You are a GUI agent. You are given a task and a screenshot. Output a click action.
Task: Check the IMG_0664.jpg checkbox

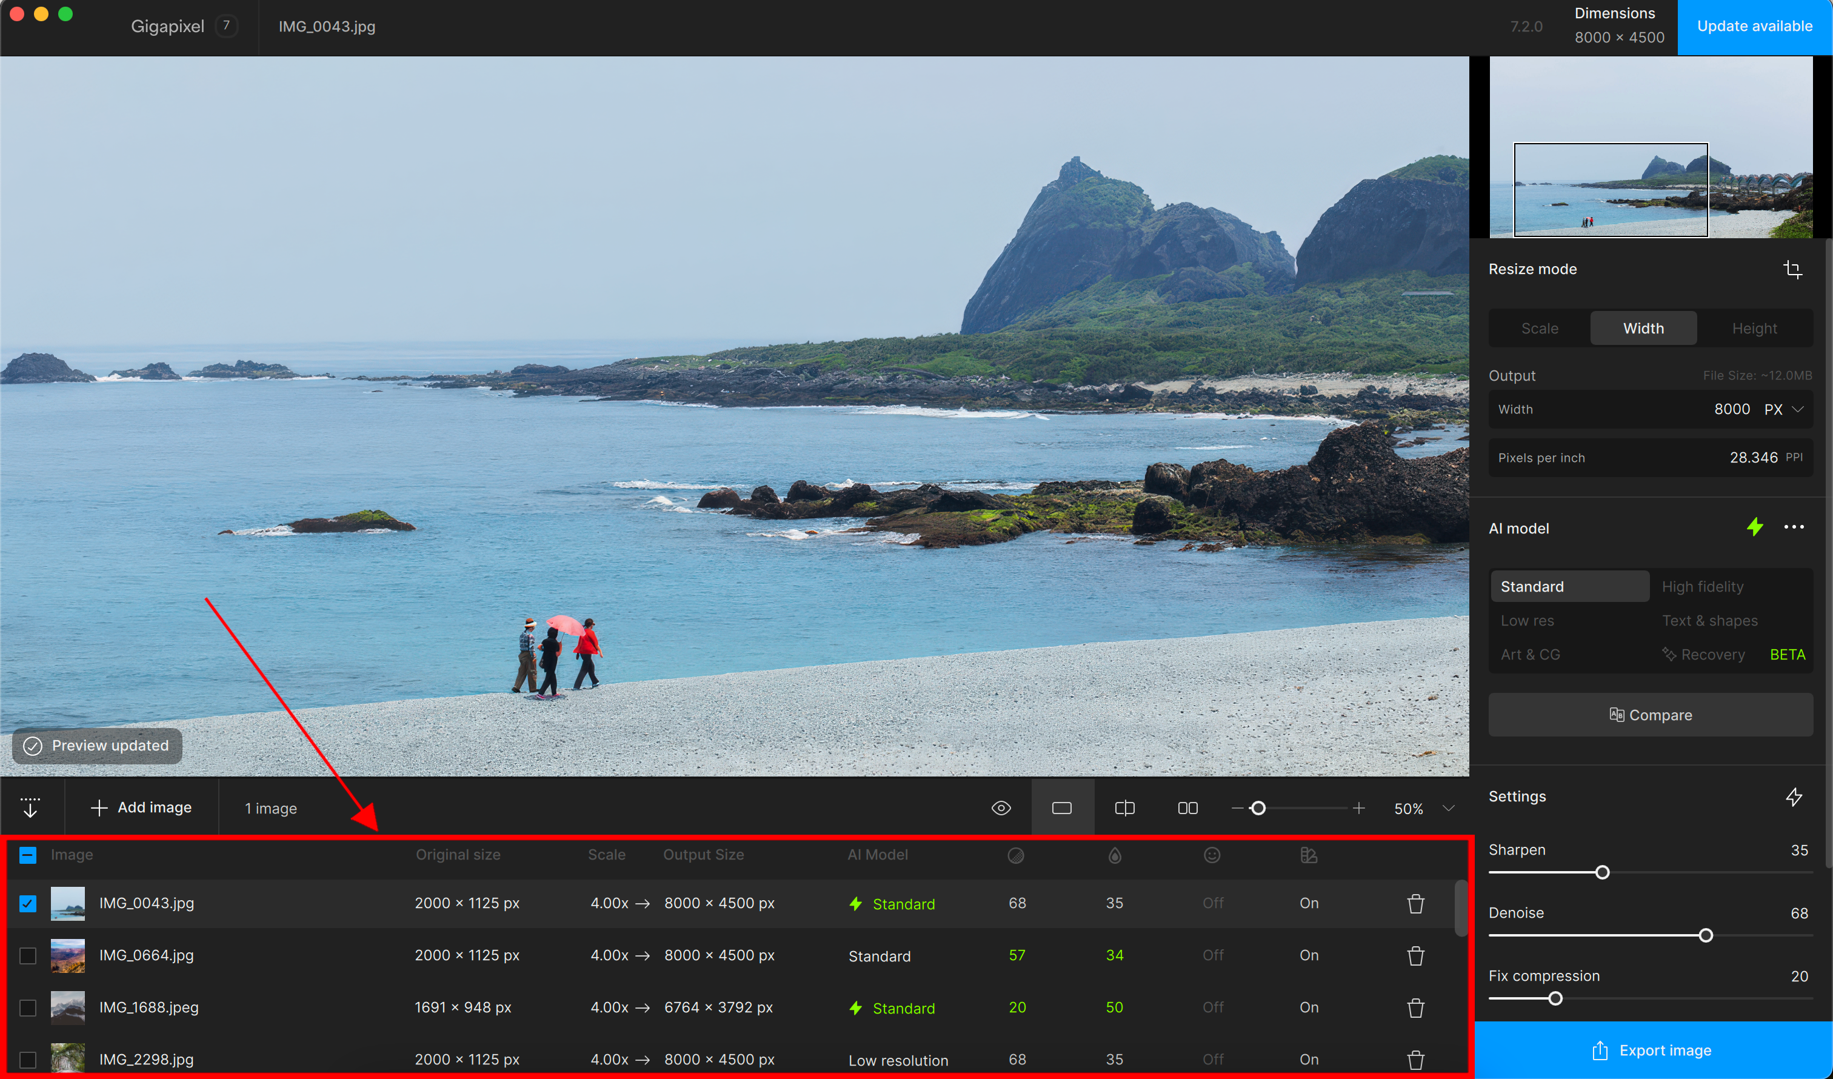click(28, 955)
